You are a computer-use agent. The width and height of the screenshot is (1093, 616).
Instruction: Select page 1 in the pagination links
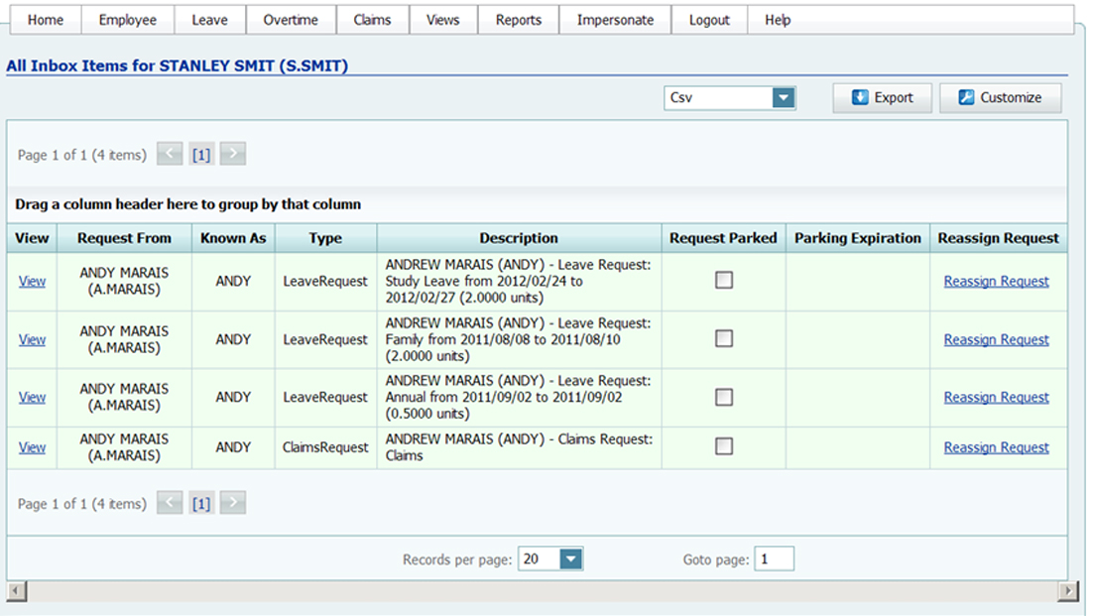(200, 154)
